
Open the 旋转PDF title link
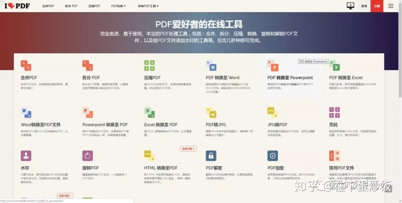pos(90,168)
